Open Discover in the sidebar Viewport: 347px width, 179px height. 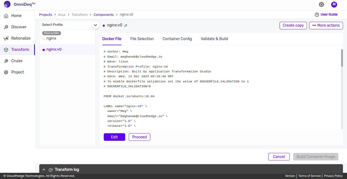[19, 27]
